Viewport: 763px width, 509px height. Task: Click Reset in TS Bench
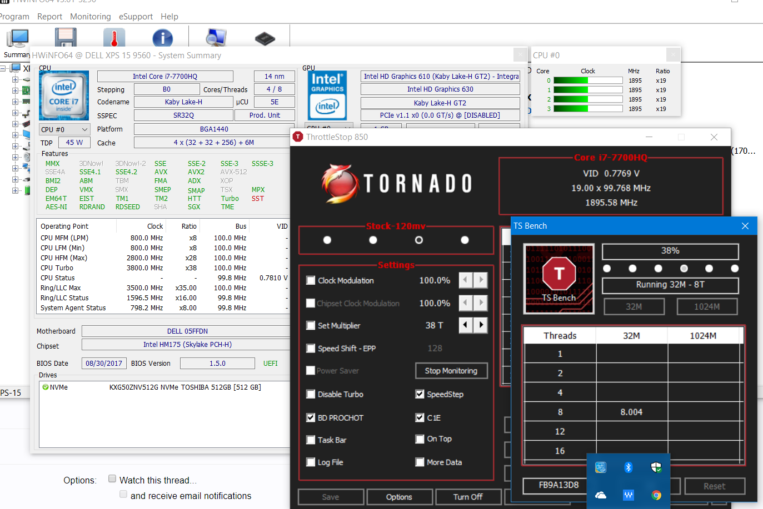[714, 486]
